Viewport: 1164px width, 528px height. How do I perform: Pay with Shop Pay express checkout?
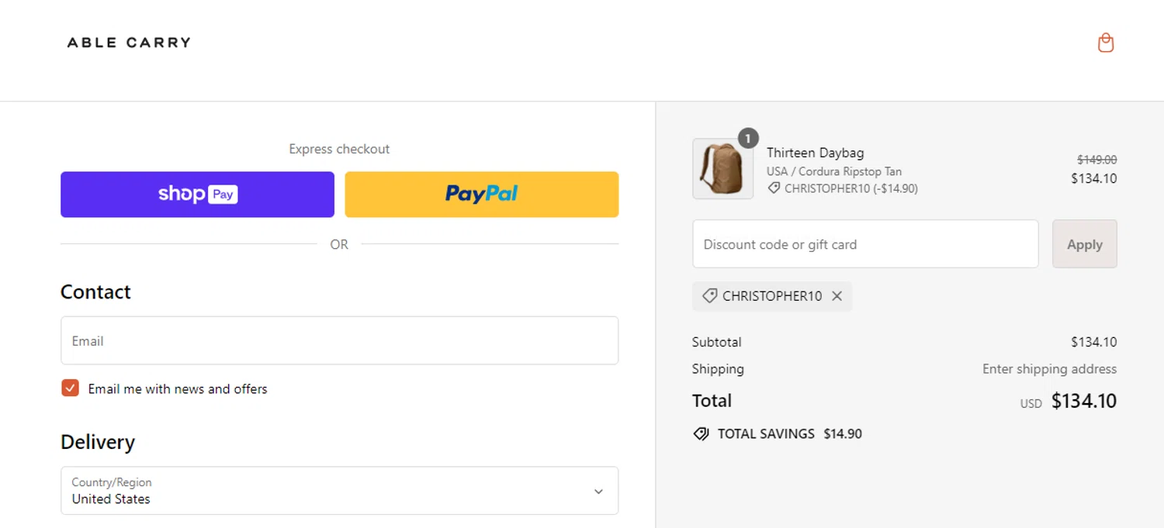point(198,195)
